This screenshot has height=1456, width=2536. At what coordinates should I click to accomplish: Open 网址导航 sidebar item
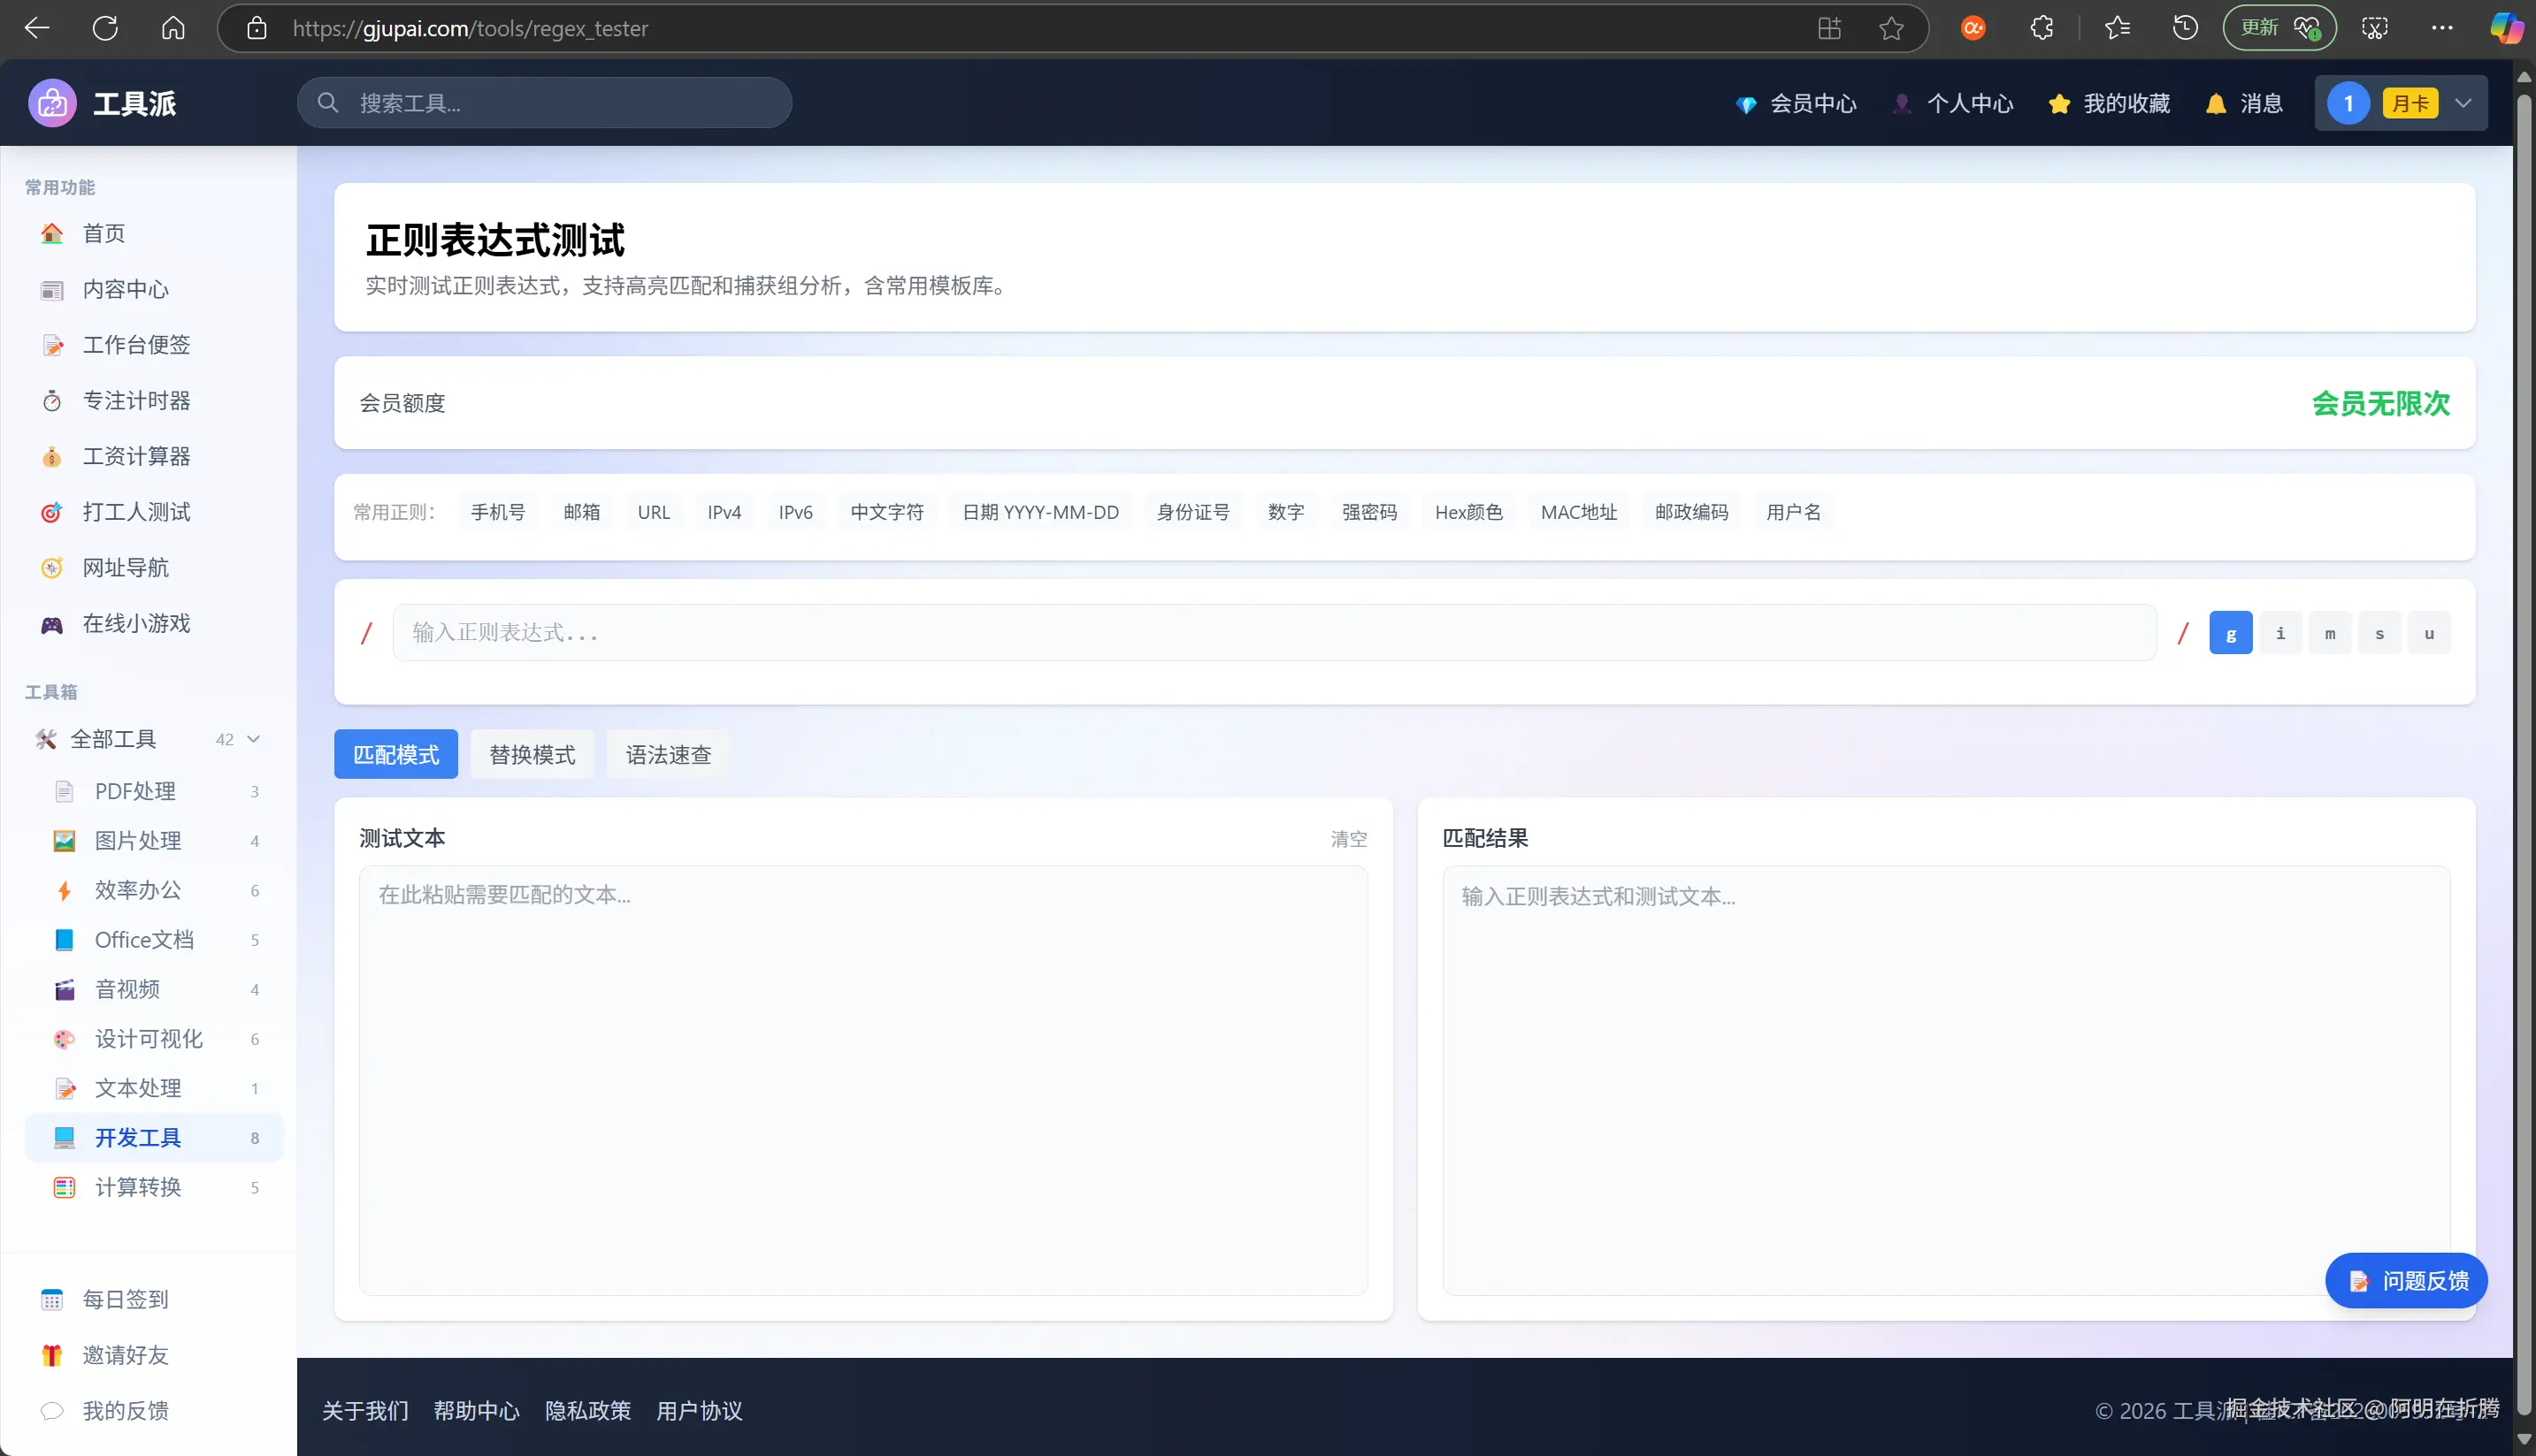tap(154, 568)
